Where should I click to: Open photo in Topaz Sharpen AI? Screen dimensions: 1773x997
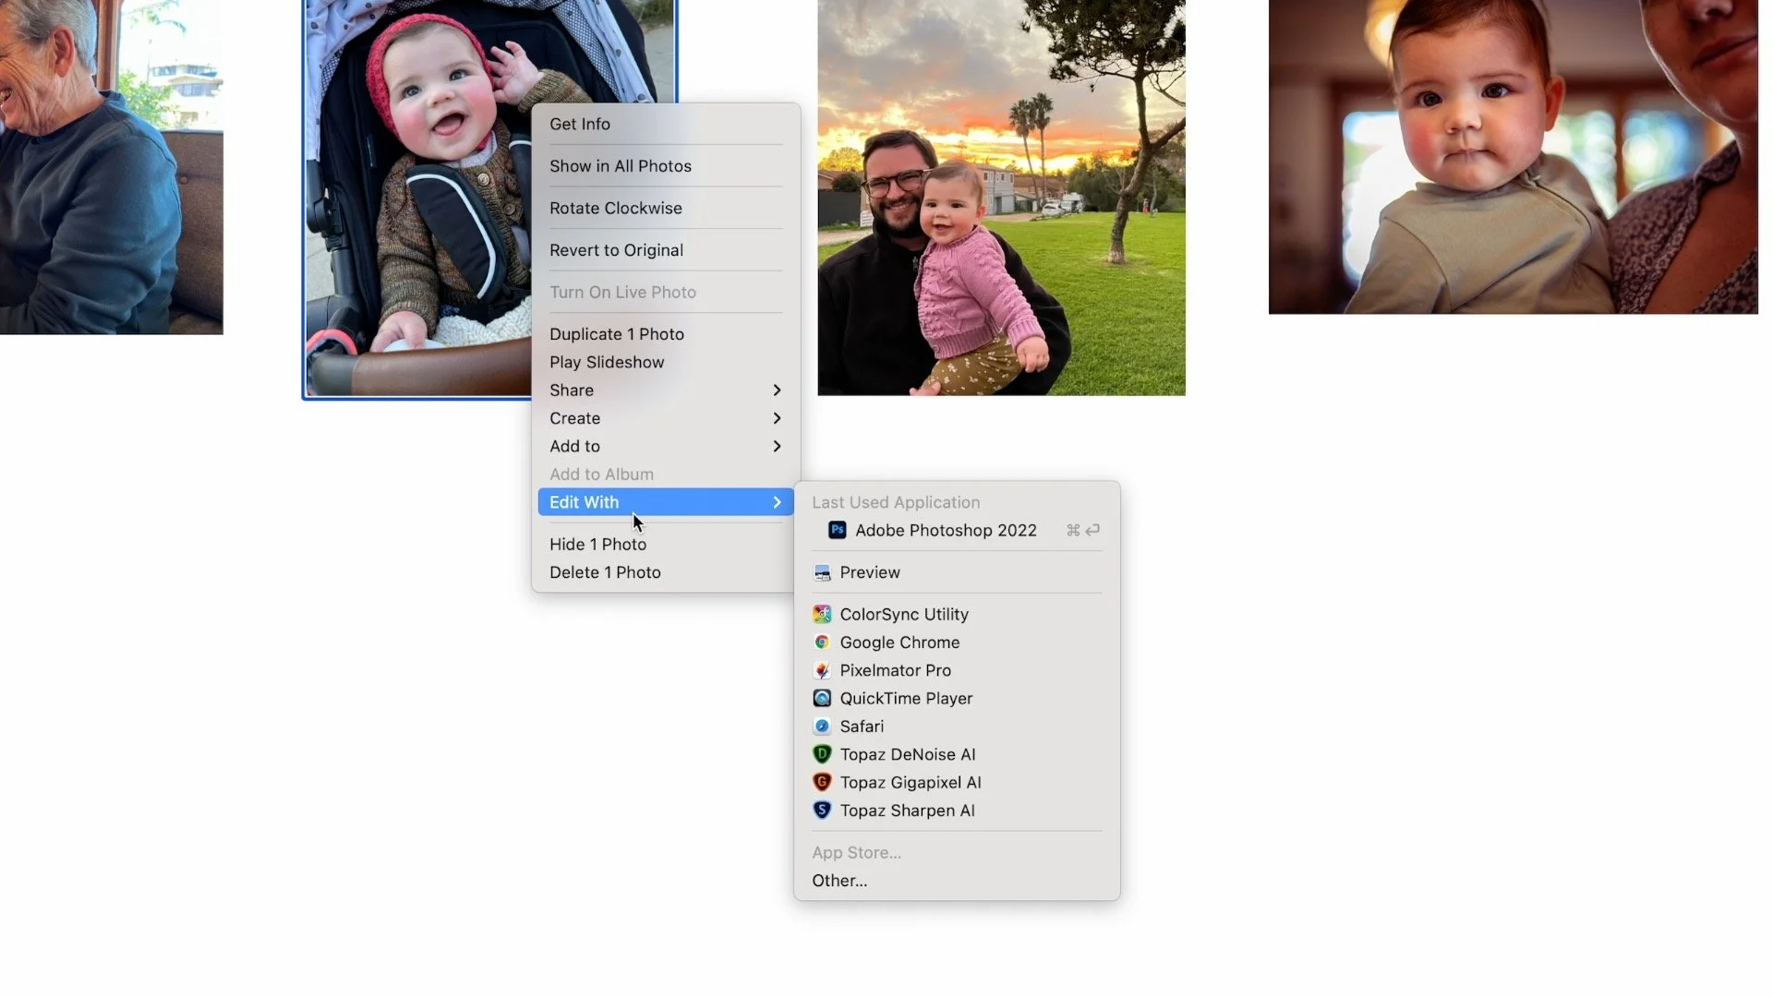point(907,810)
